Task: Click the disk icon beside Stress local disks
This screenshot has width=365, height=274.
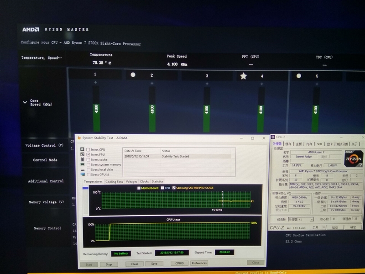Action: point(83,169)
